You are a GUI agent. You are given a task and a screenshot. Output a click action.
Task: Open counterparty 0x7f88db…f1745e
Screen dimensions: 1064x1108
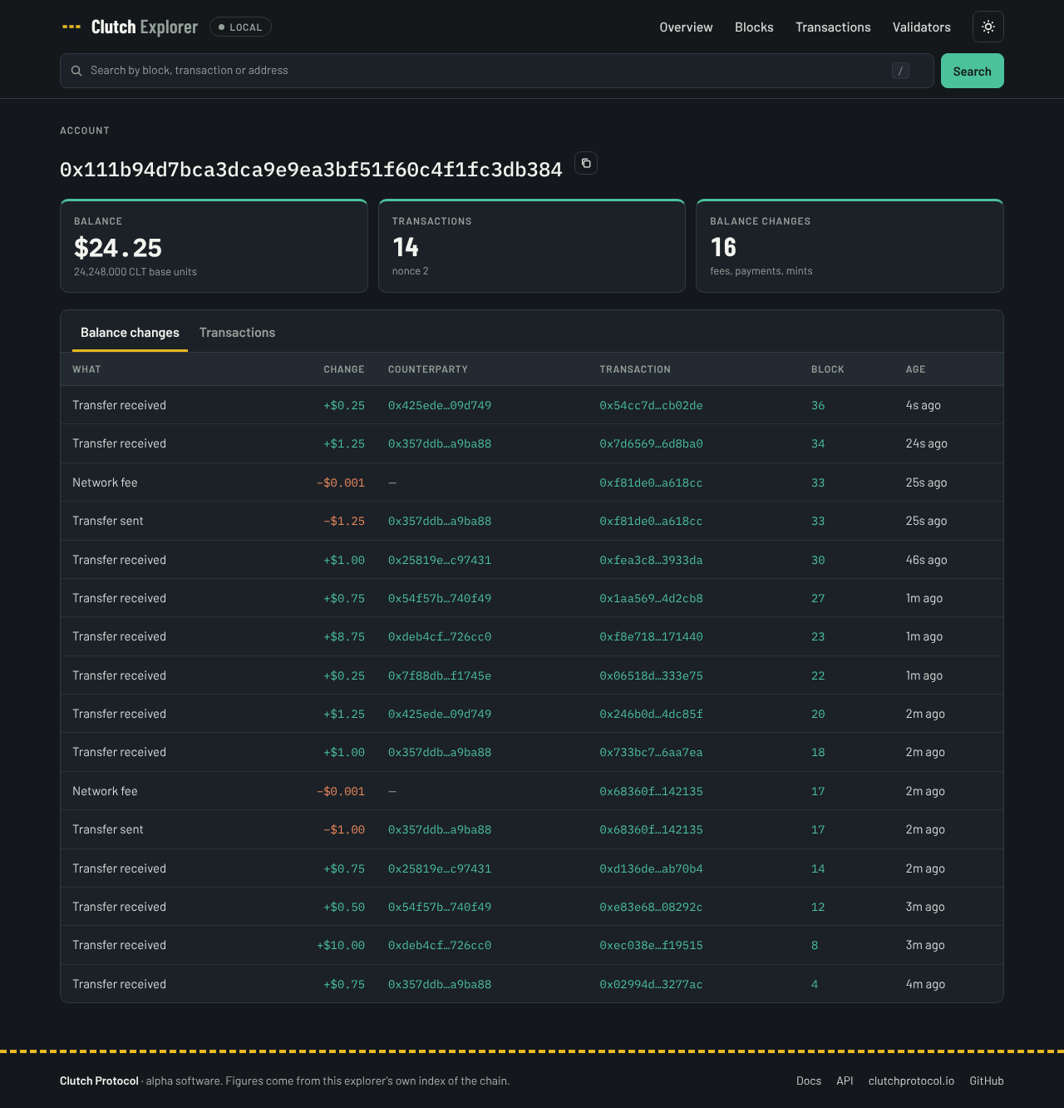pyautogui.click(x=440, y=675)
